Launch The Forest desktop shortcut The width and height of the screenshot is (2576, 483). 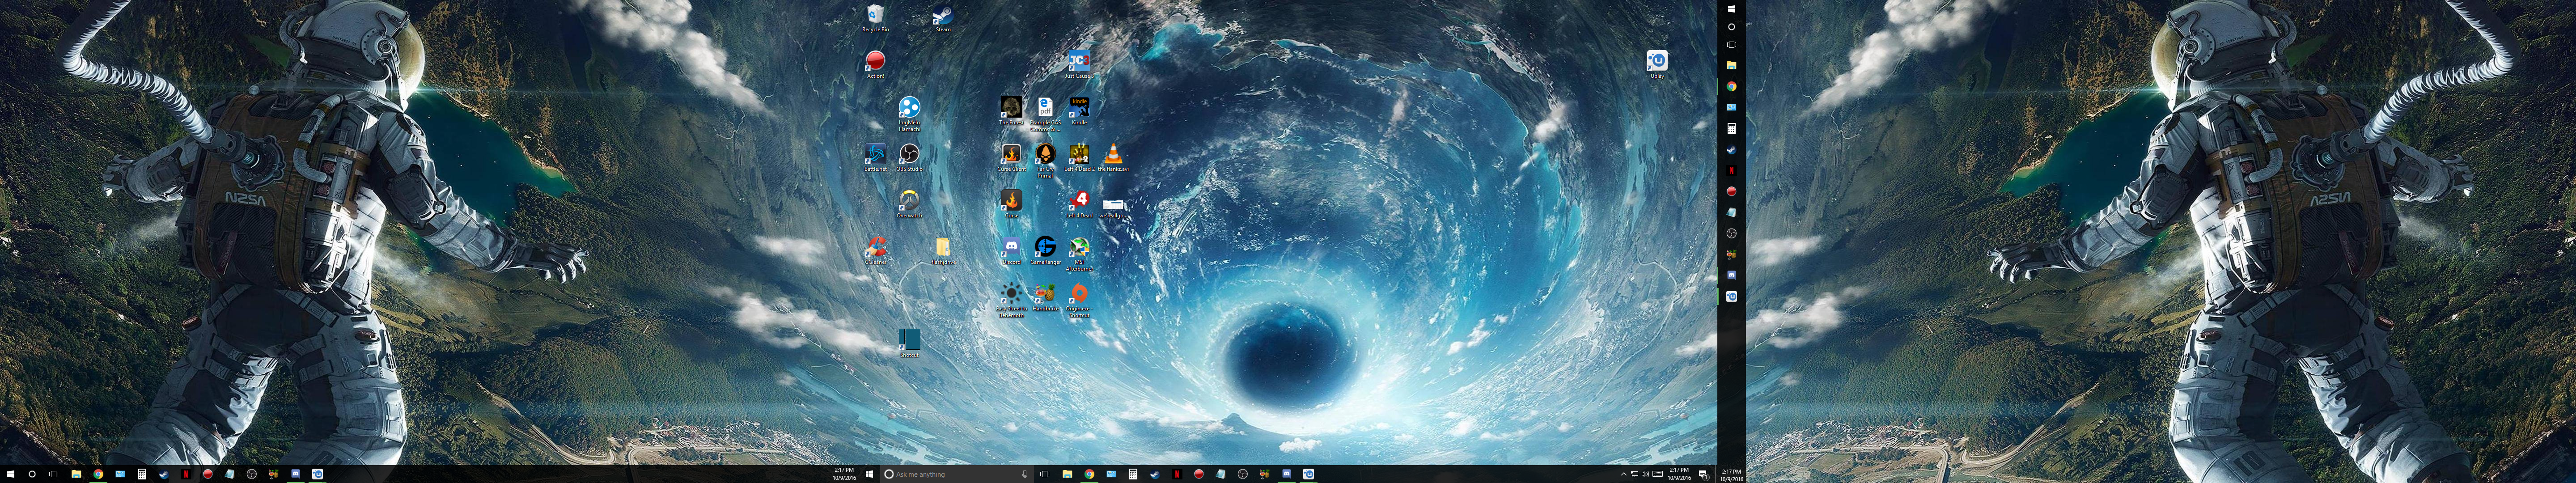pos(1011,110)
